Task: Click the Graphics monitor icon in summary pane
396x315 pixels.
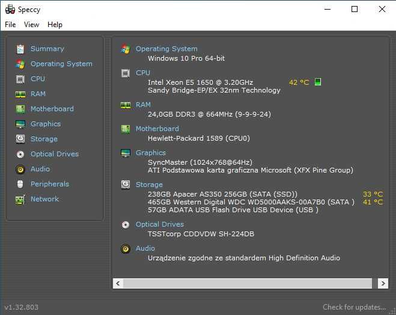Action: coord(125,153)
